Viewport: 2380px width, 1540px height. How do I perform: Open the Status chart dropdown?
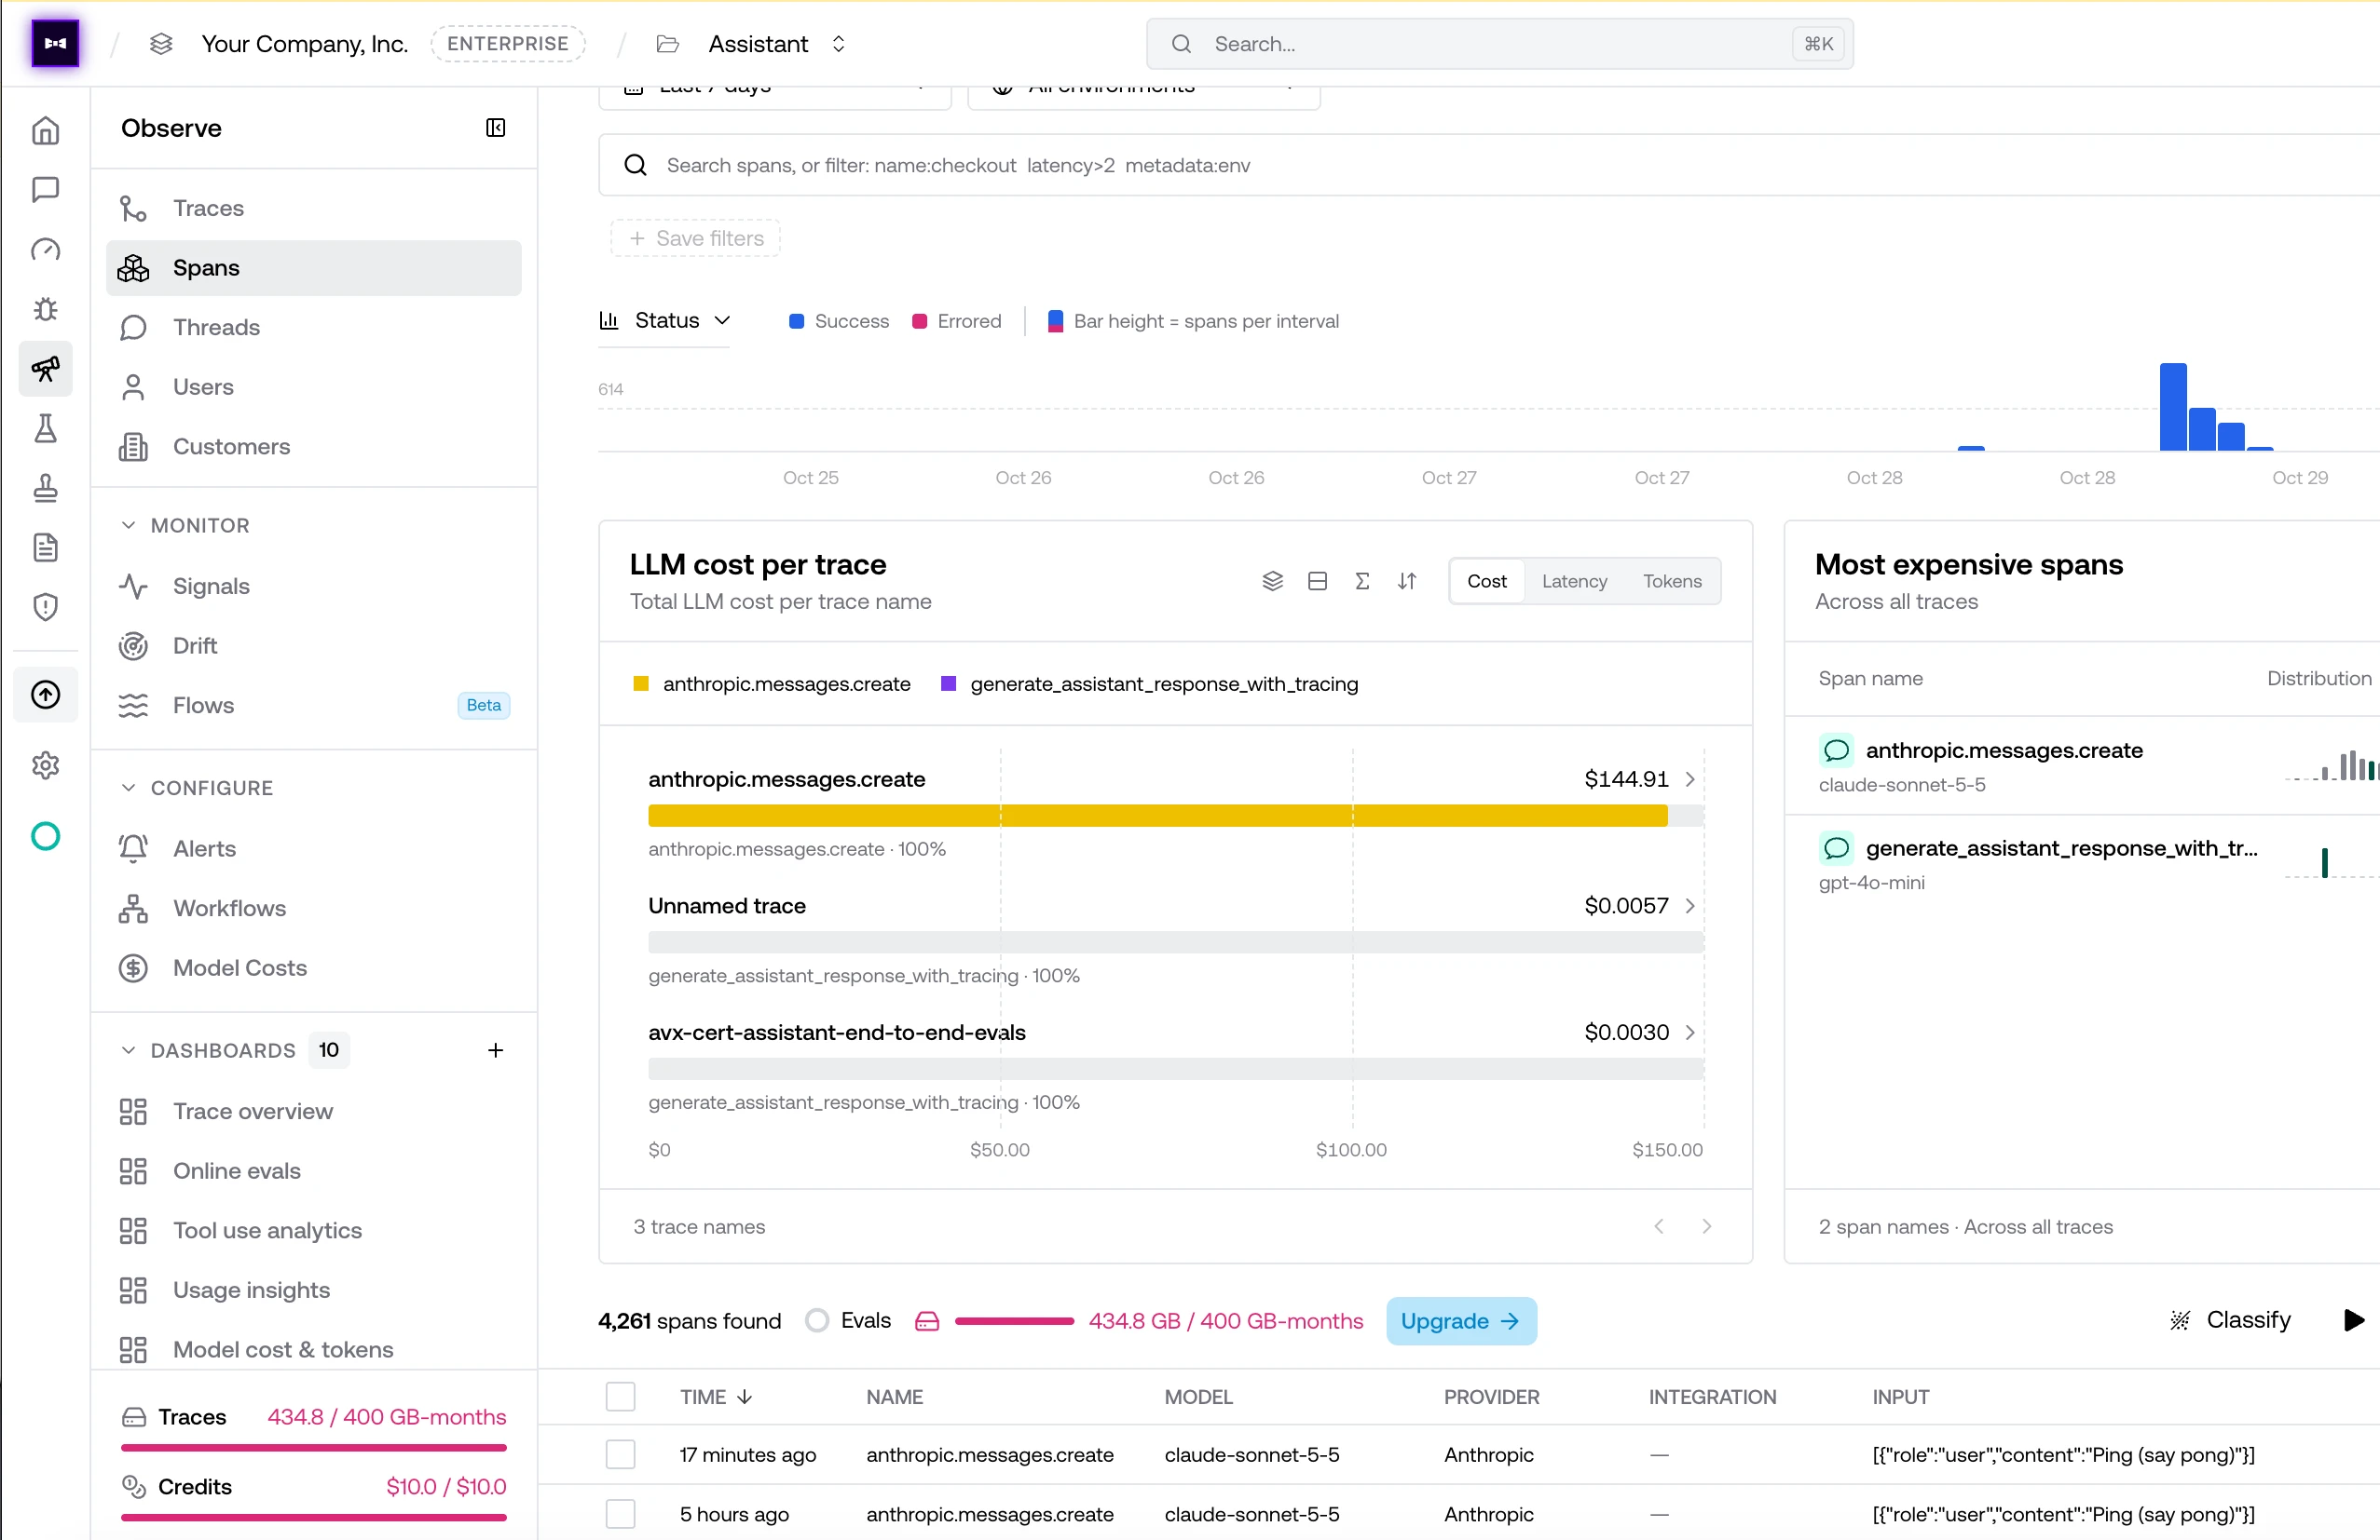tap(665, 321)
